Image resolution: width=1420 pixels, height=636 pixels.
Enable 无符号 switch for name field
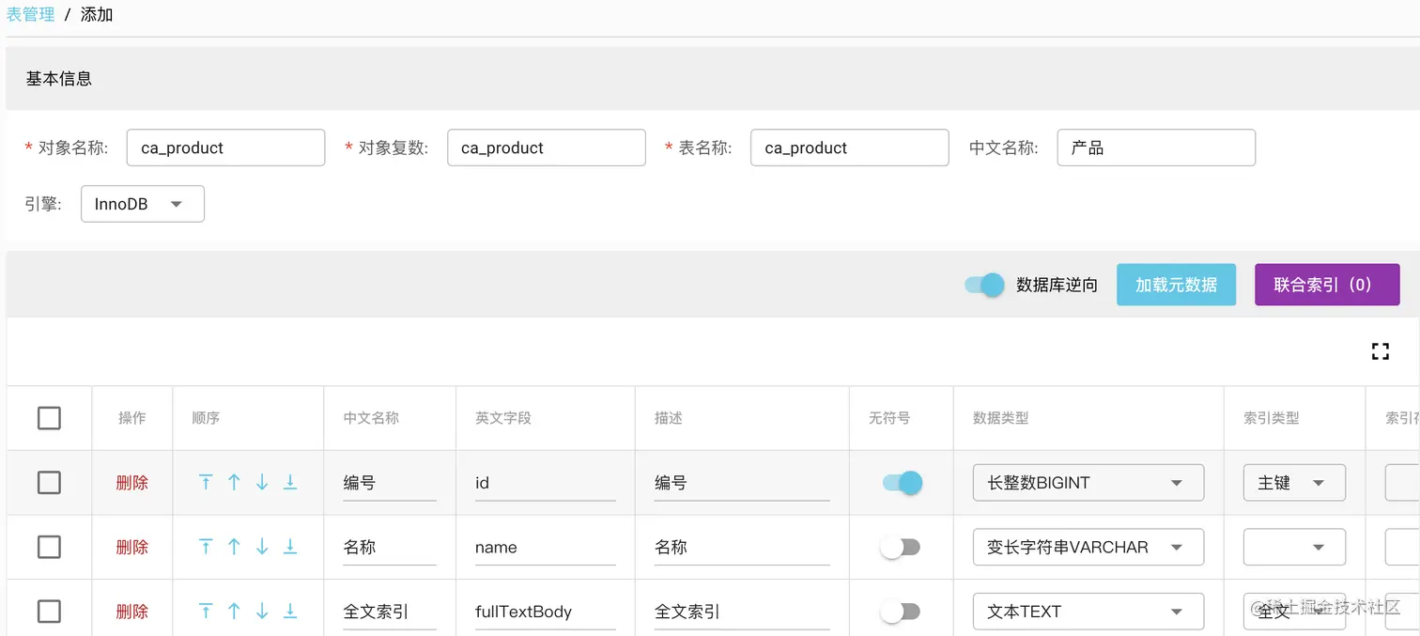pos(901,547)
